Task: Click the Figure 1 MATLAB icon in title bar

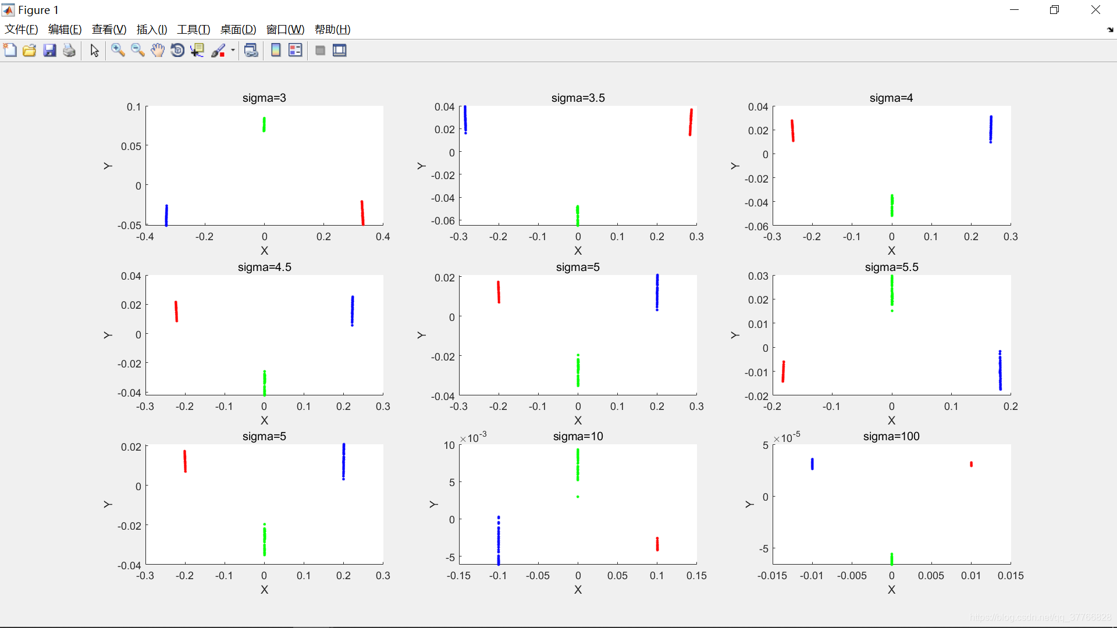Action: [8, 10]
